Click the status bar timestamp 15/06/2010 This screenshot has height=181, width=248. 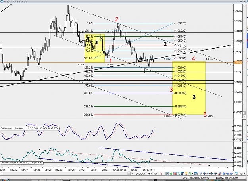(226, 178)
